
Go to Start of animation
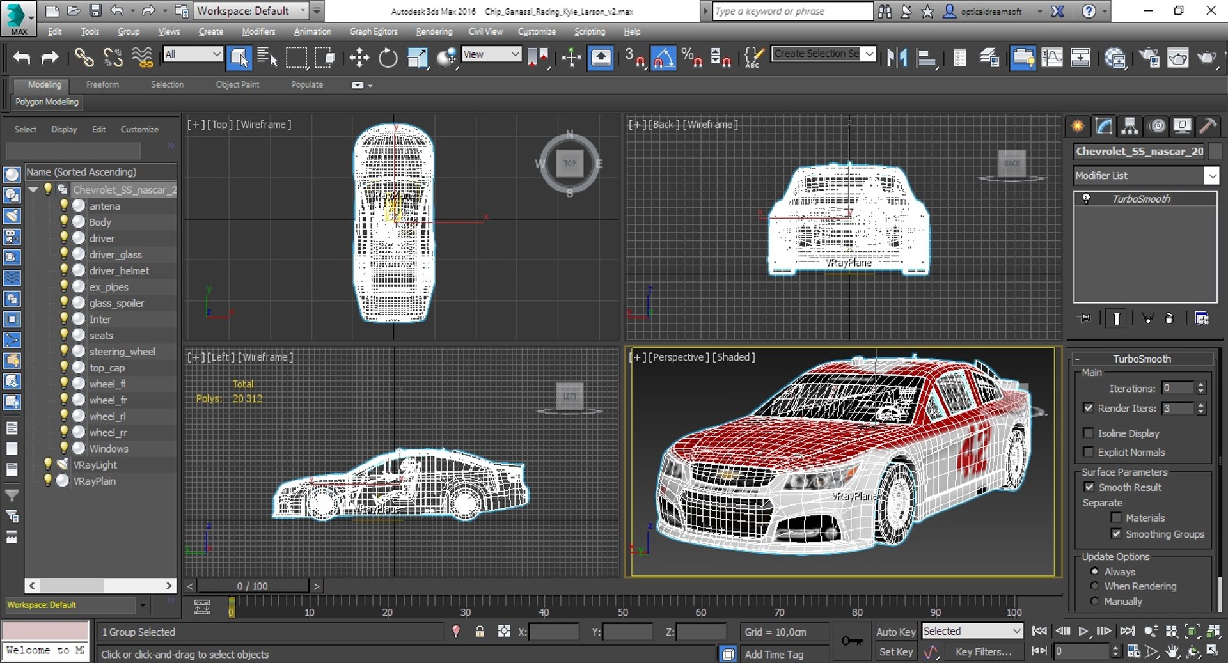1039,631
